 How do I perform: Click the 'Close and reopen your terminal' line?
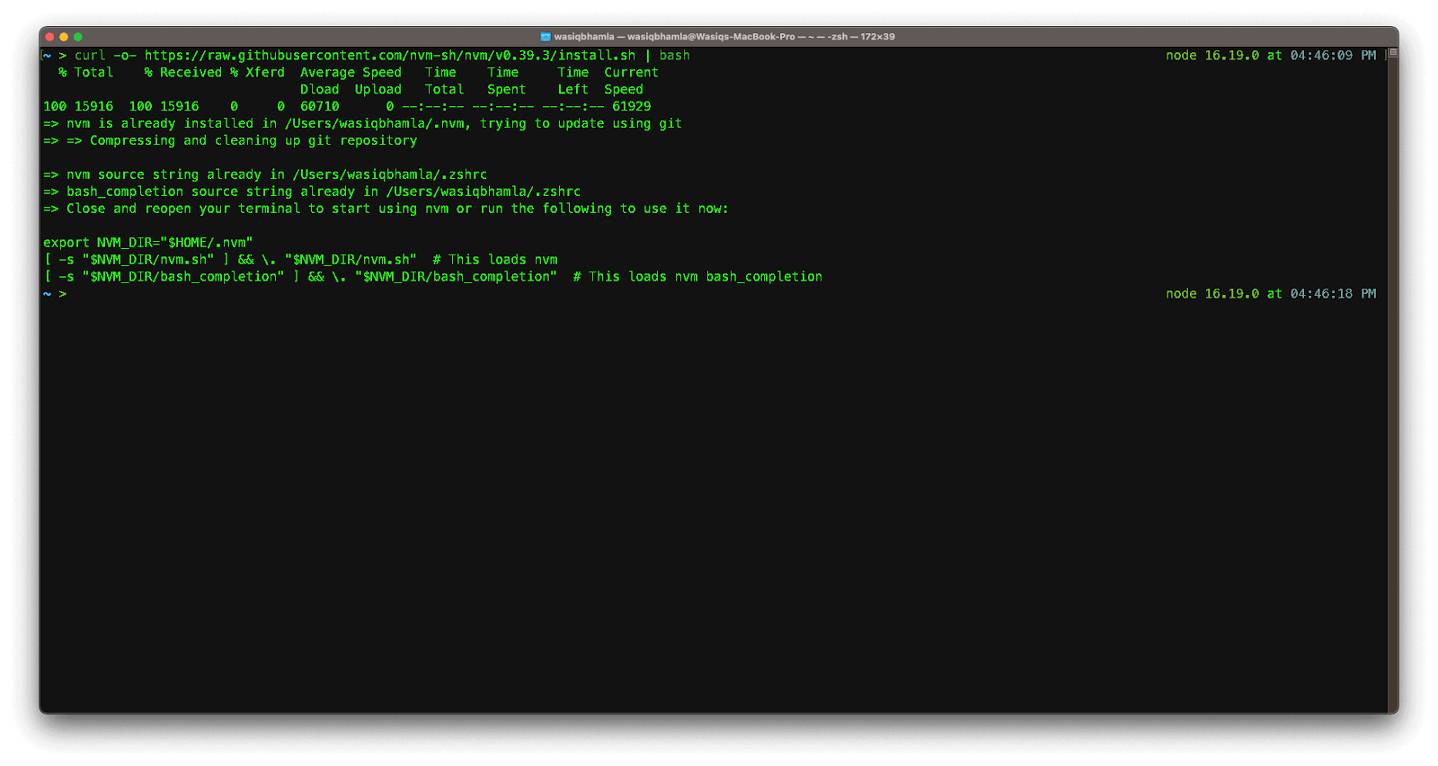pyautogui.click(x=386, y=209)
